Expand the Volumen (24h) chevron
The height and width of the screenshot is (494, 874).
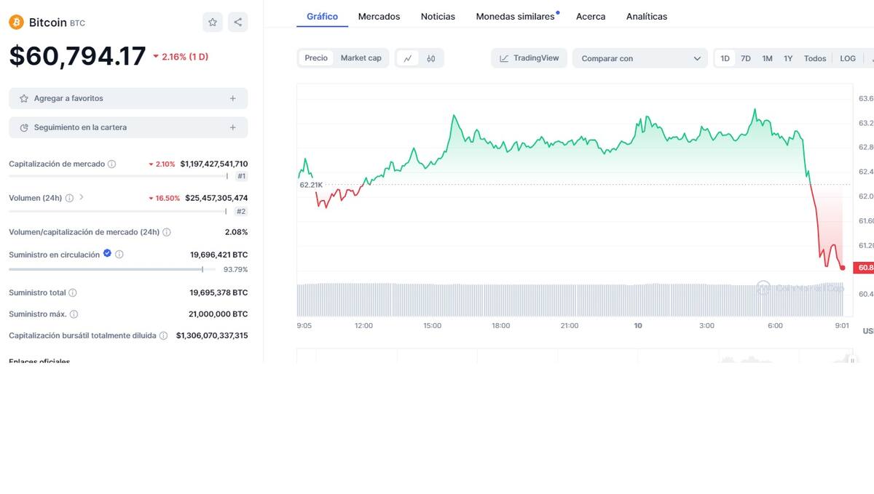coord(82,197)
